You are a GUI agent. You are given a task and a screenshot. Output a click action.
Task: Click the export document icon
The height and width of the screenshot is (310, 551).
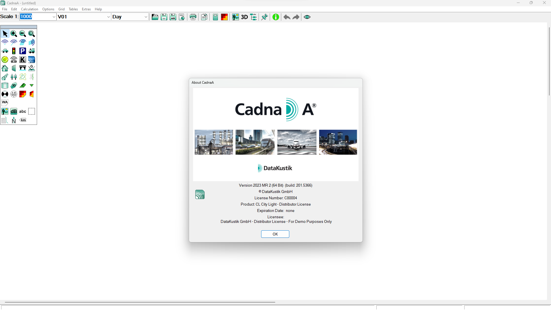coord(182,17)
